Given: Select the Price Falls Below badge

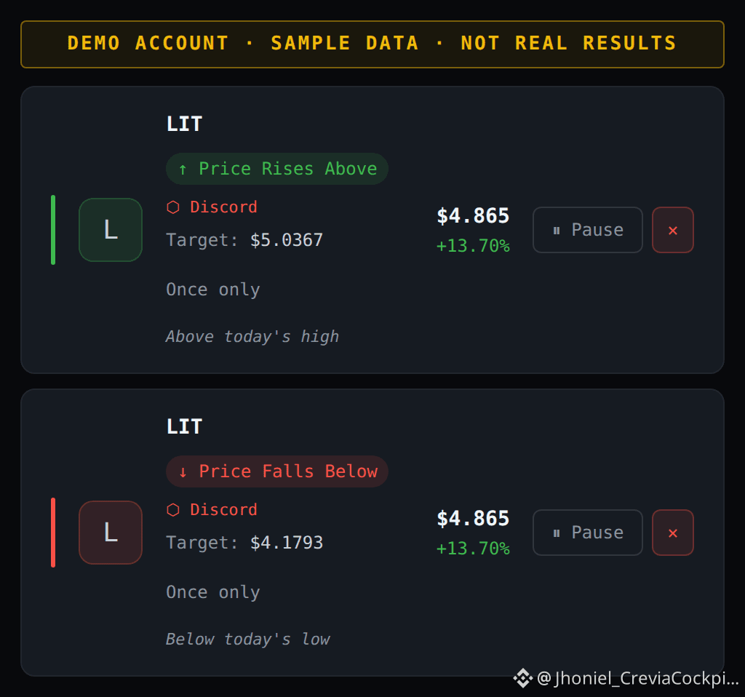Looking at the screenshot, I should point(277,471).
